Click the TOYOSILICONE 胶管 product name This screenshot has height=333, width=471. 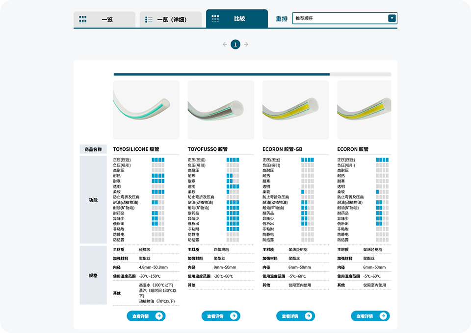click(x=136, y=149)
